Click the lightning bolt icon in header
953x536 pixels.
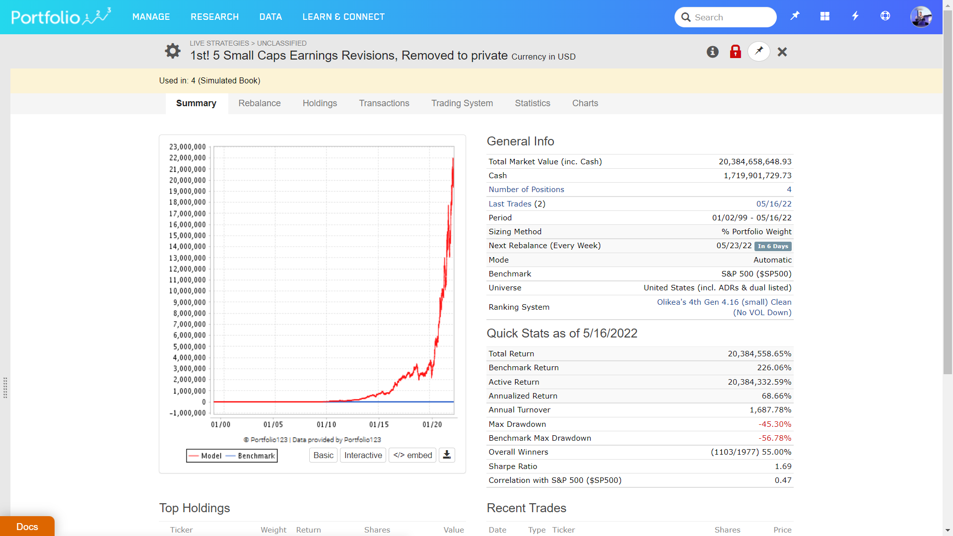point(855,16)
